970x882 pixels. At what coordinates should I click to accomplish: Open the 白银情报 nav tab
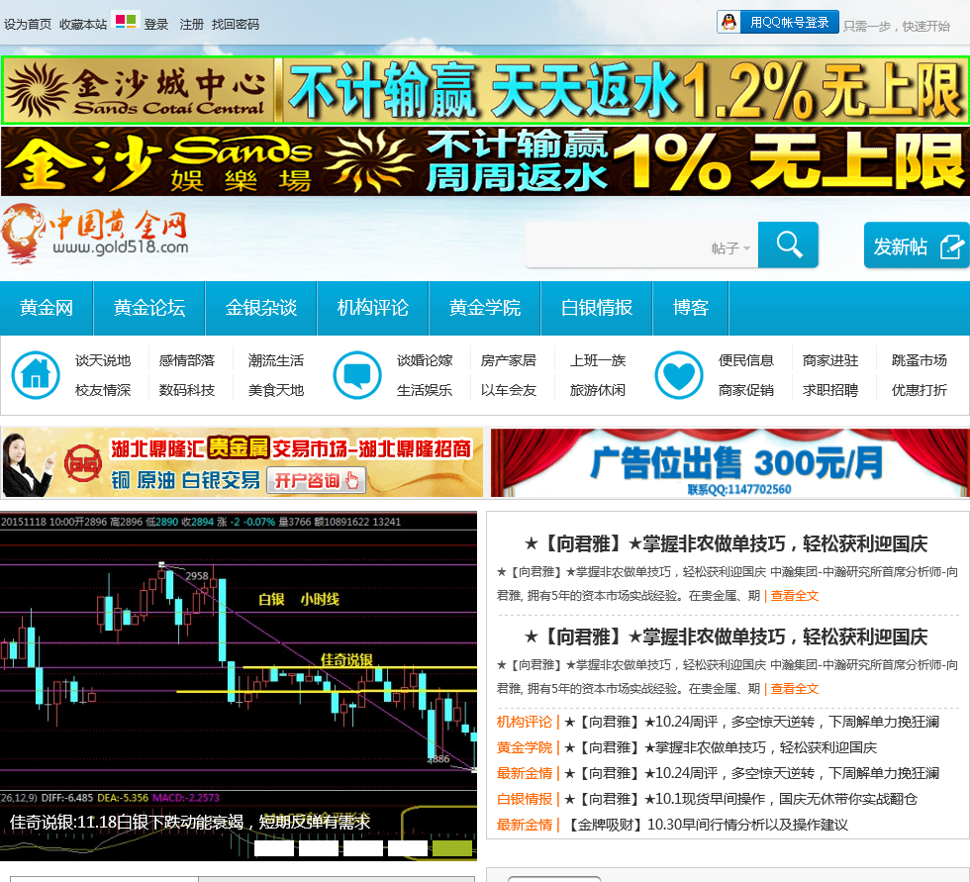[x=597, y=308]
